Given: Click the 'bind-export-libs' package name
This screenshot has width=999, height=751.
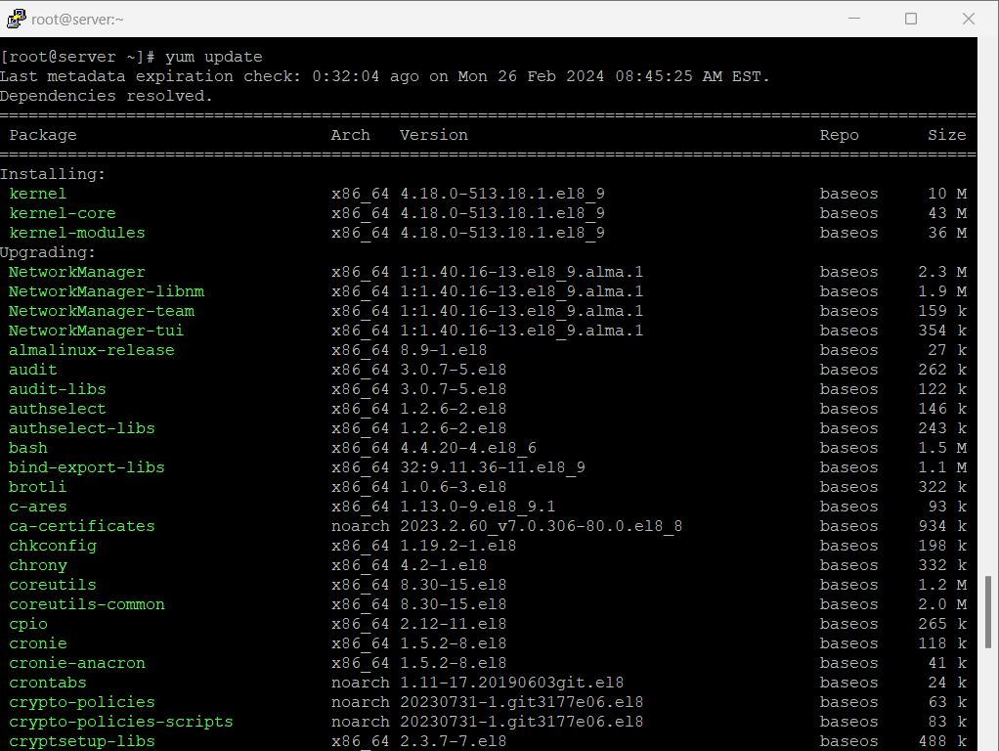Looking at the screenshot, I should point(87,467).
